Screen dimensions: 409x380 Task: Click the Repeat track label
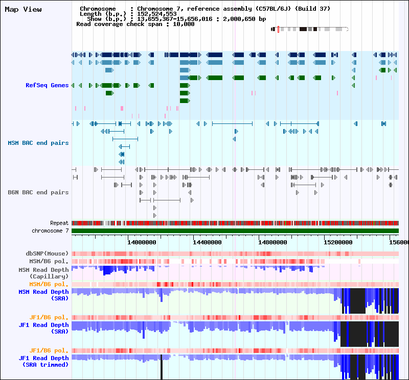point(59,223)
